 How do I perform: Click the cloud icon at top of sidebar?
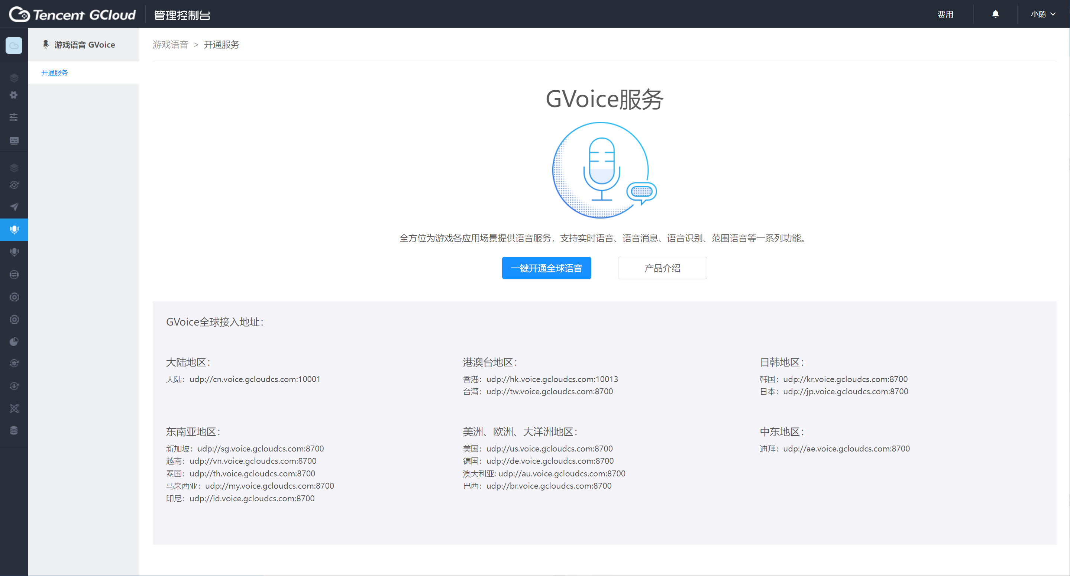click(x=14, y=46)
